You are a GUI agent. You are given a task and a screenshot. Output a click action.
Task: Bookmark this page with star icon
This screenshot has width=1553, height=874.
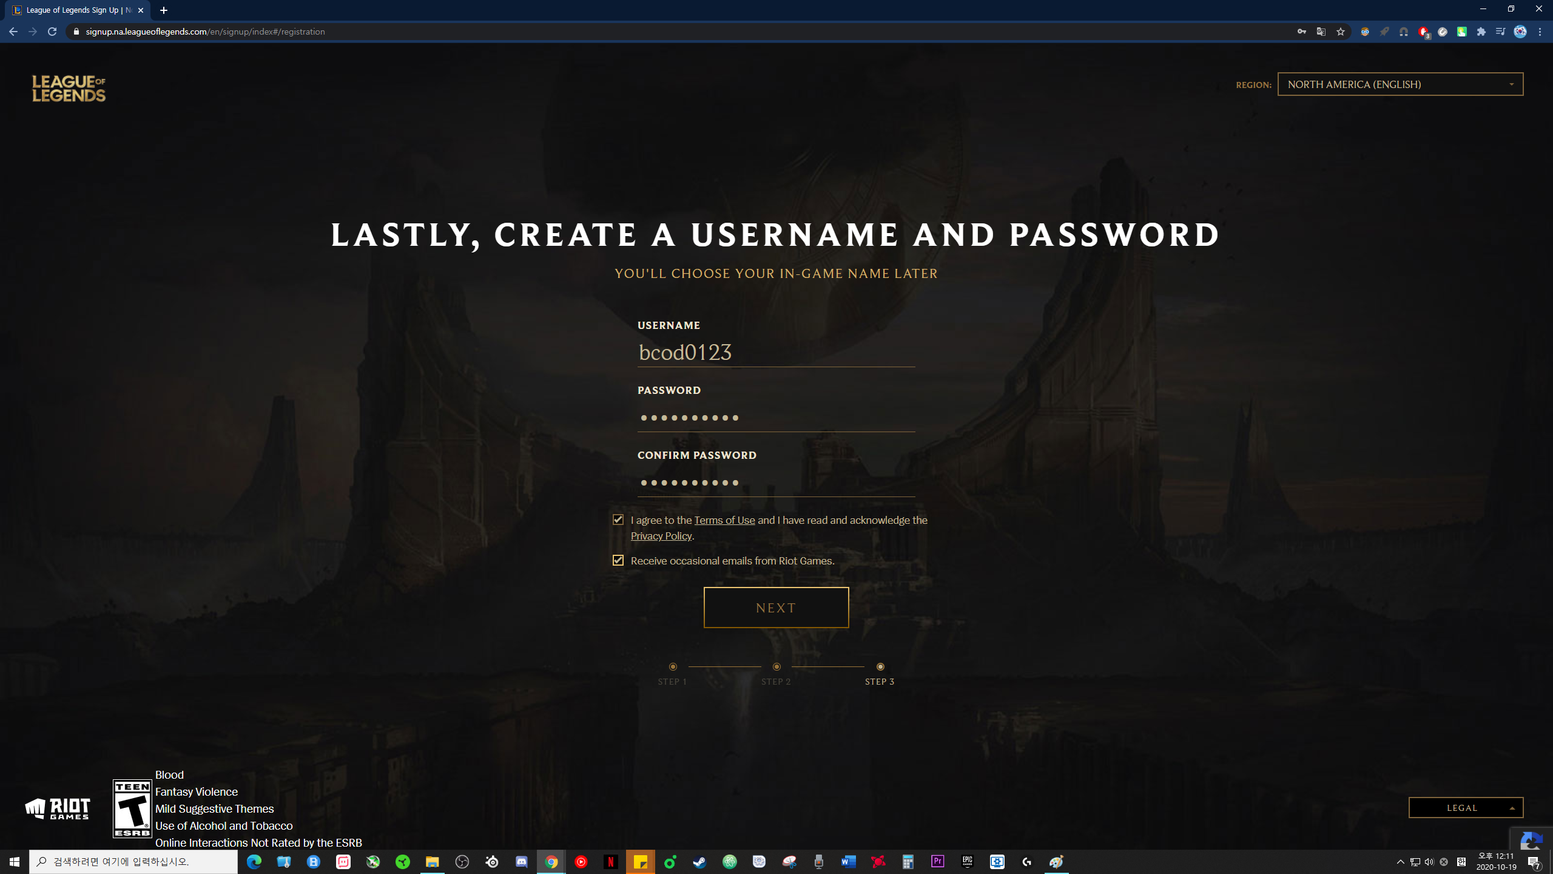[1341, 32]
